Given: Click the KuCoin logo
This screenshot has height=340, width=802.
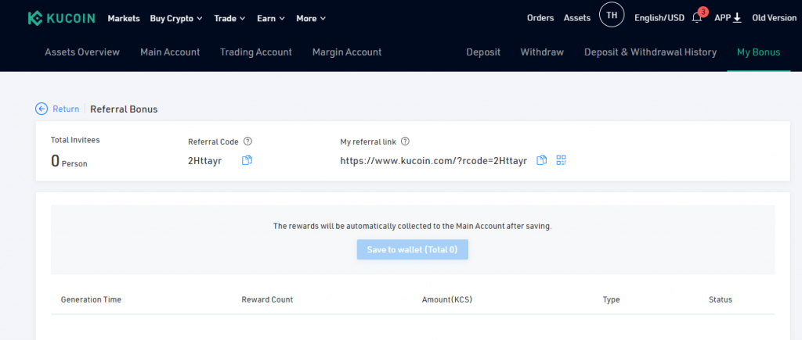Looking at the screenshot, I should click(x=61, y=19).
